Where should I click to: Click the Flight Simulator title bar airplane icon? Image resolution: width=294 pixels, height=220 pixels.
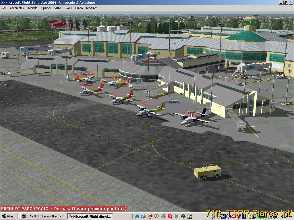point(3,3)
